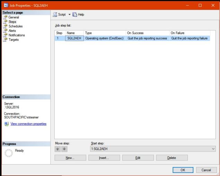Sort by the Type column header
The image size is (220, 176).
pos(104,33)
